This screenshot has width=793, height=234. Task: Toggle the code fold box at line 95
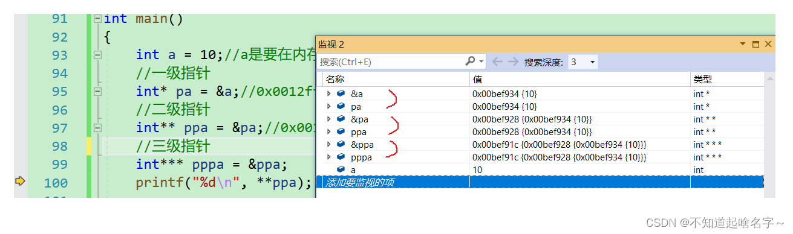point(97,92)
